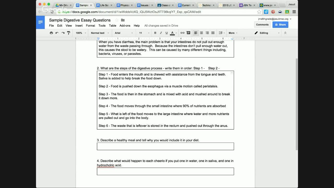
Task: Undo the last edit
Action: pos(57,33)
